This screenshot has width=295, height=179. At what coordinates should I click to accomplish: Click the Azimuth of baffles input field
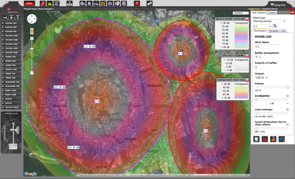259,67
